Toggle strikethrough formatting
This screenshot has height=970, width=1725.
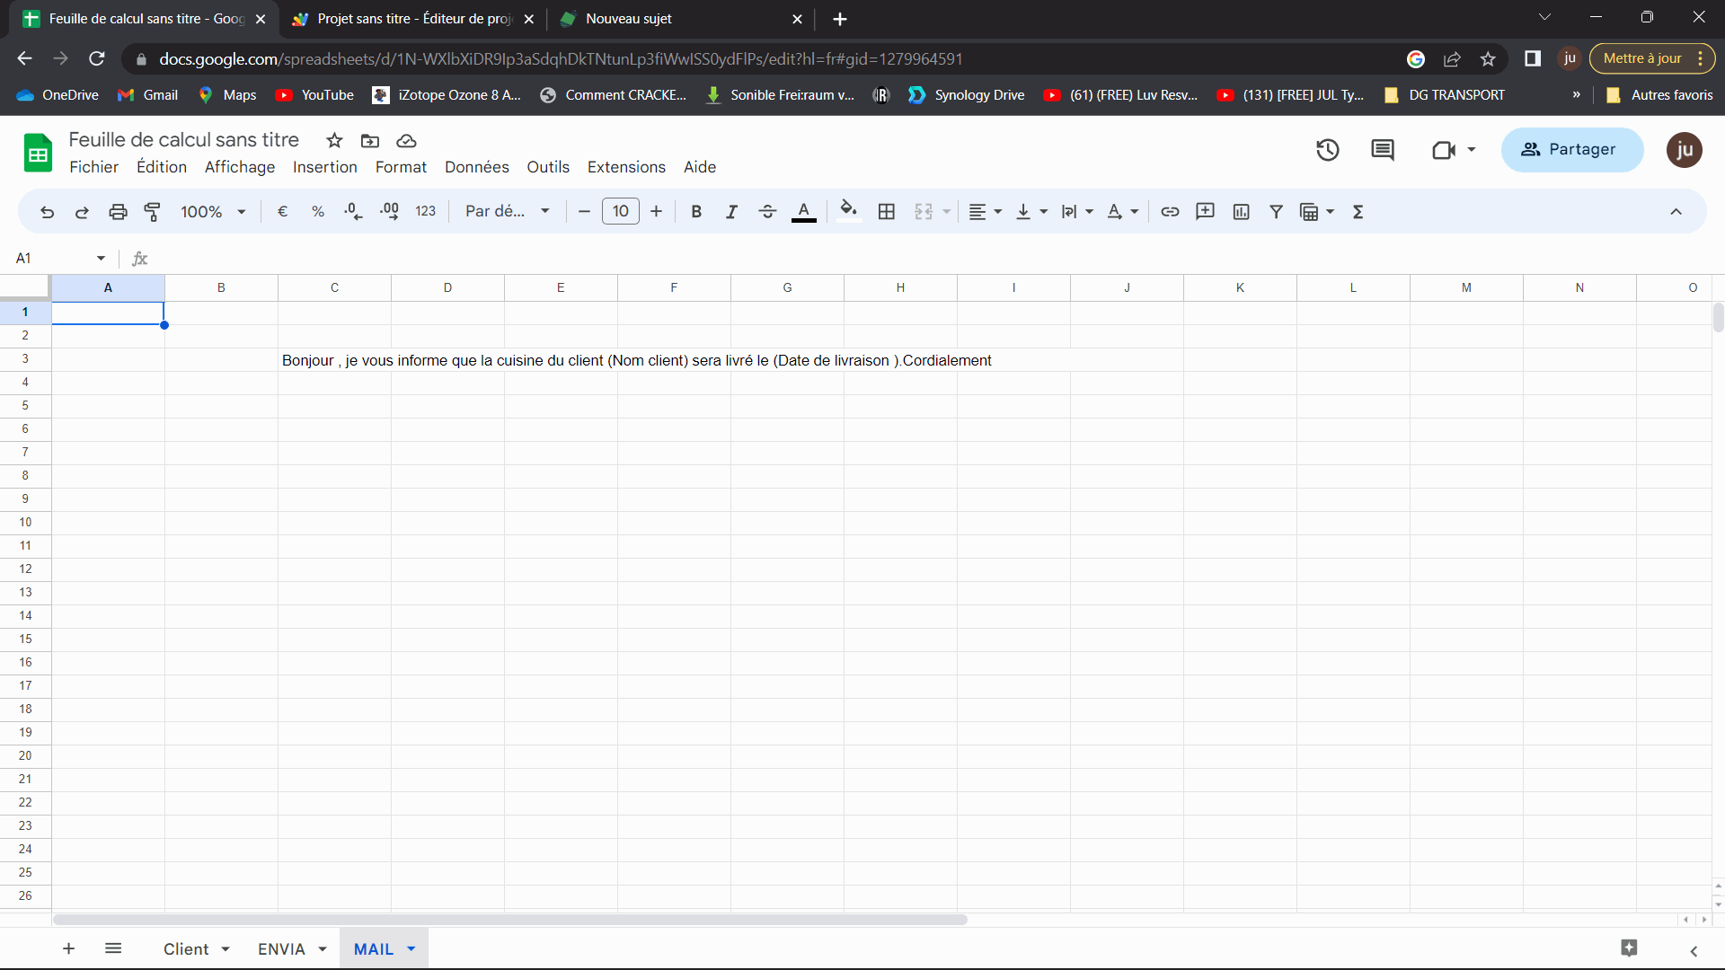point(767,212)
